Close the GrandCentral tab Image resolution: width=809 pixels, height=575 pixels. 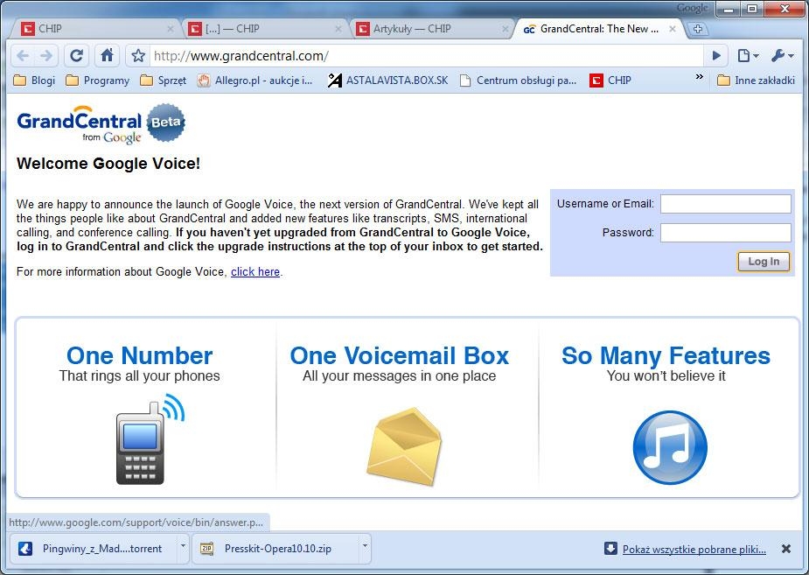coord(673,29)
